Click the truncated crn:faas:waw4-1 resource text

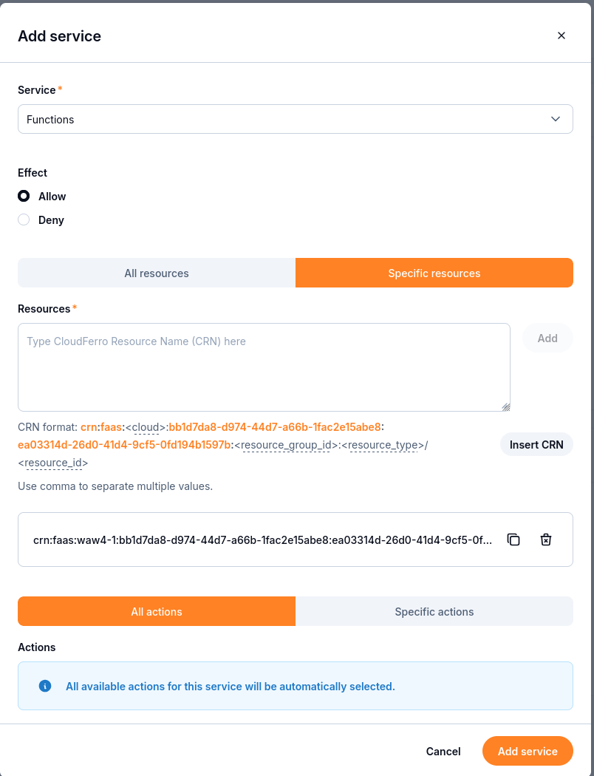coord(262,540)
